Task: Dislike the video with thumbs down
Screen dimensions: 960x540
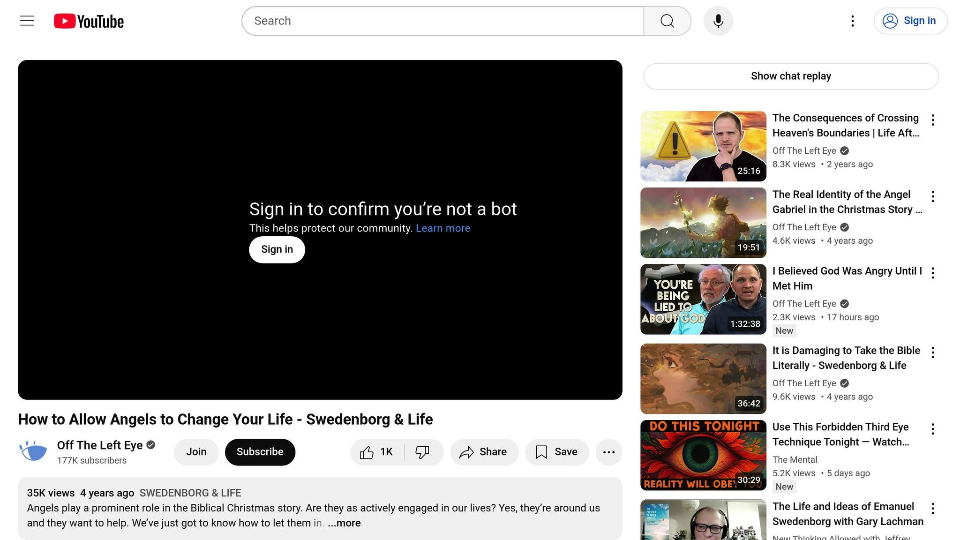Action: point(423,452)
